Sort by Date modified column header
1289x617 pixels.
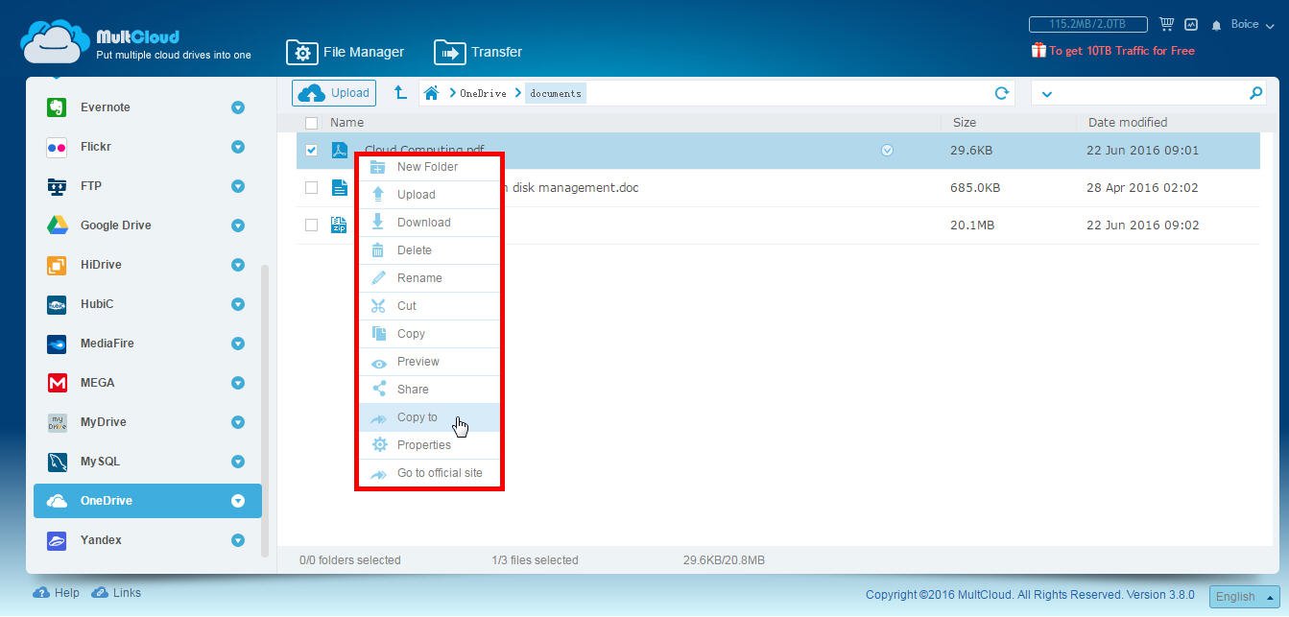click(1128, 123)
